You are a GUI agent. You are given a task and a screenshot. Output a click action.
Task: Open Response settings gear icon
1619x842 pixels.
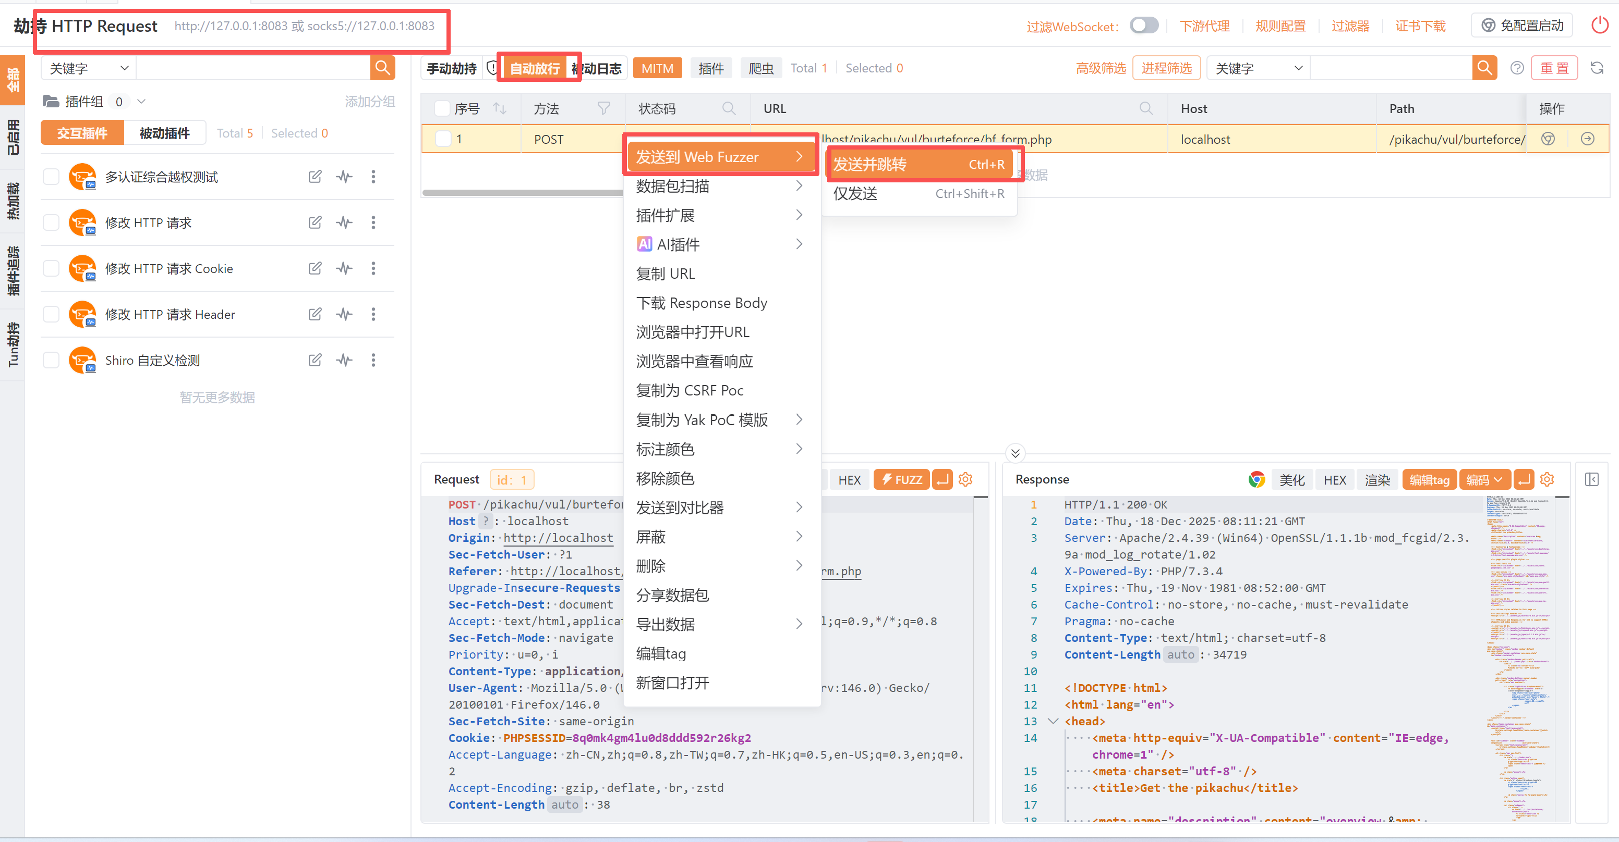pyautogui.click(x=1548, y=480)
